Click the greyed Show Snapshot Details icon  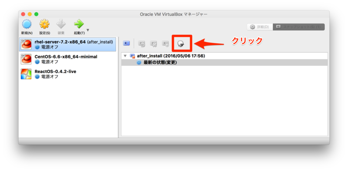point(165,44)
